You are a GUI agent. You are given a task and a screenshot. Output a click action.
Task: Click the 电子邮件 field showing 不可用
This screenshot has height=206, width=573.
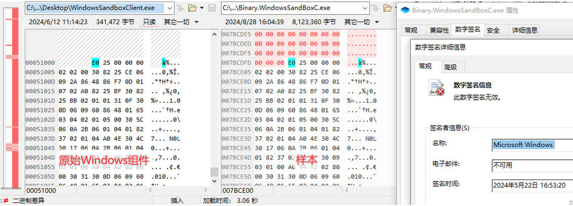[x=532, y=164]
